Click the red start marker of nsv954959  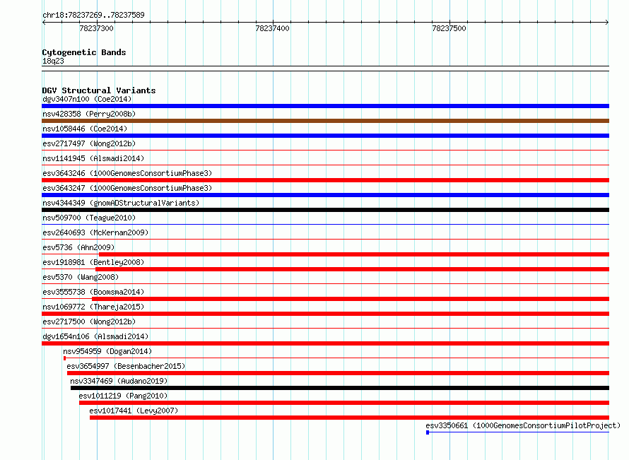tap(64, 358)
